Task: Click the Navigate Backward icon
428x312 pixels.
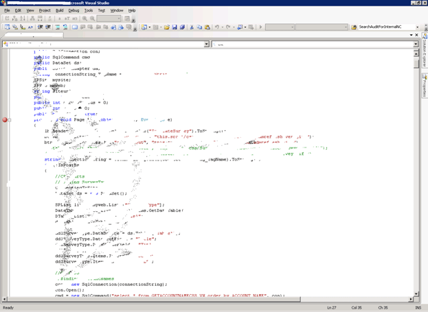Action: (240, 27)
